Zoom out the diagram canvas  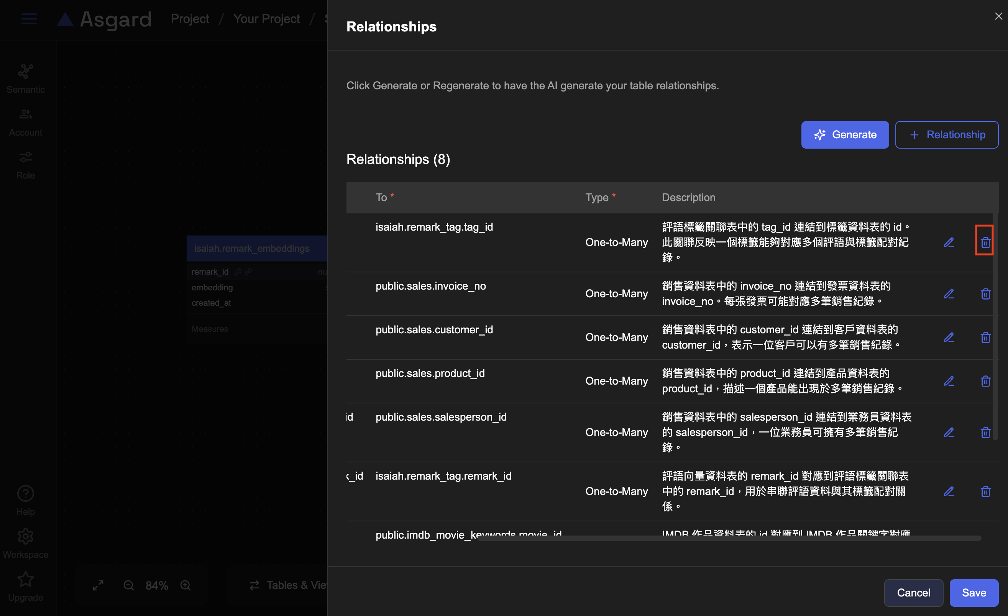(x=128, y=585)
